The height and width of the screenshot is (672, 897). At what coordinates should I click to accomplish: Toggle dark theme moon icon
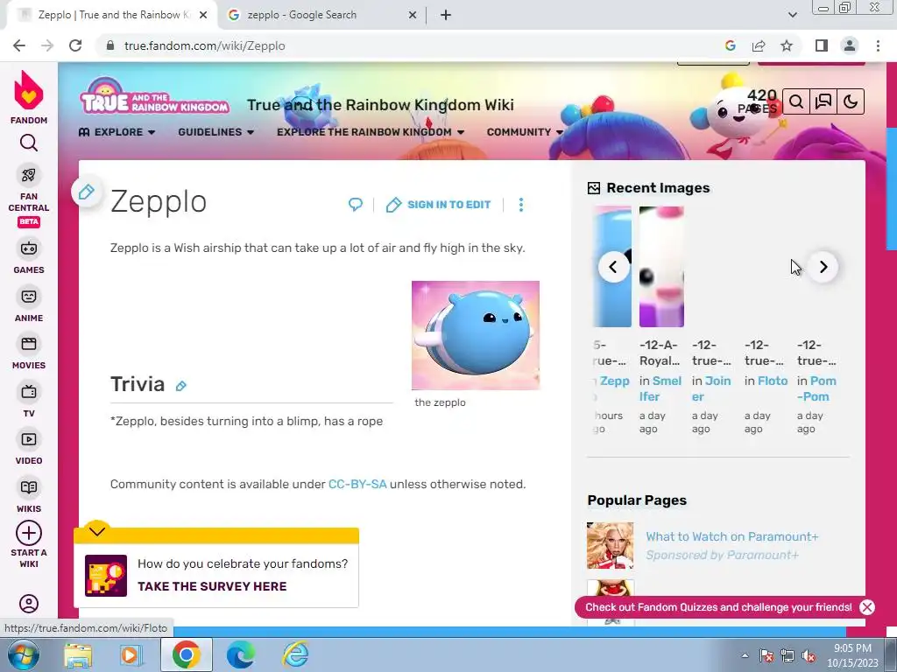click(851, 101)
